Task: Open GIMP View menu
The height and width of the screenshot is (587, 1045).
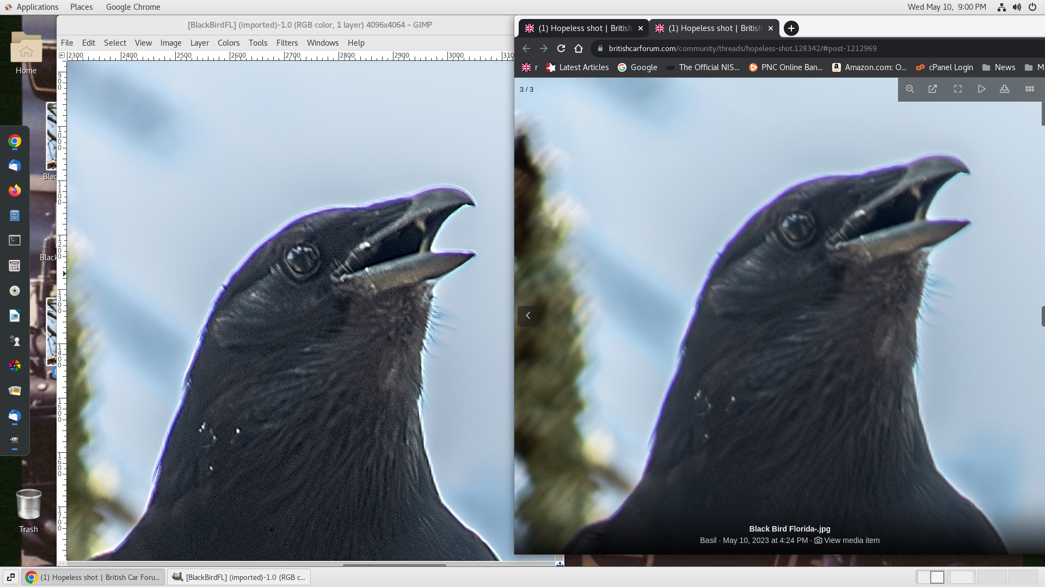Action: tap(143, 43)
